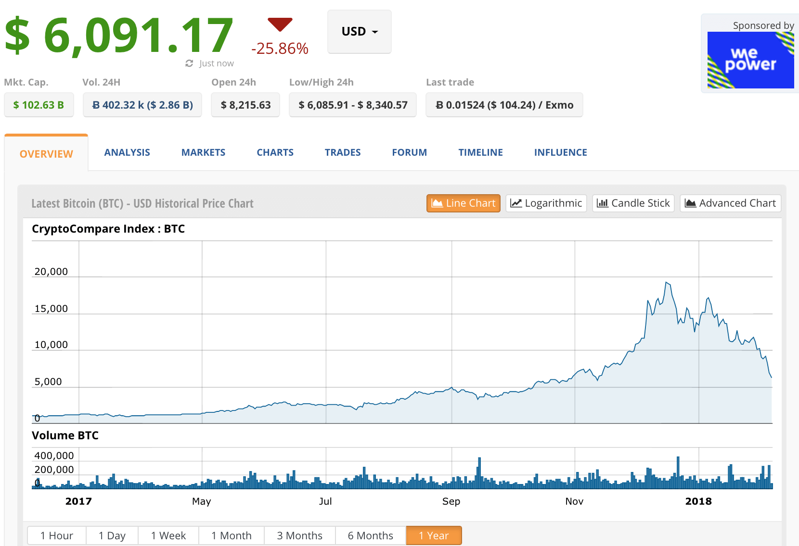Select the 1 Week time range
This screenshot has height=546, width=799.
[x=168, y=535]
